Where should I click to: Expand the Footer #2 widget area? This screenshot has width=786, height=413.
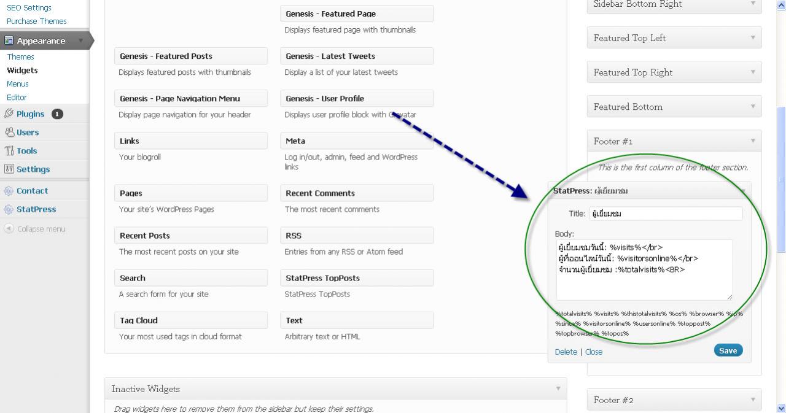(x=753, y=400)
